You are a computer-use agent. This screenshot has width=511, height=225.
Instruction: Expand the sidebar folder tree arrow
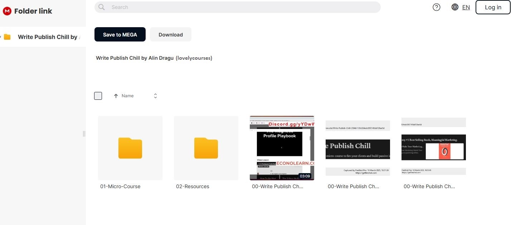[x=1, y=37]
